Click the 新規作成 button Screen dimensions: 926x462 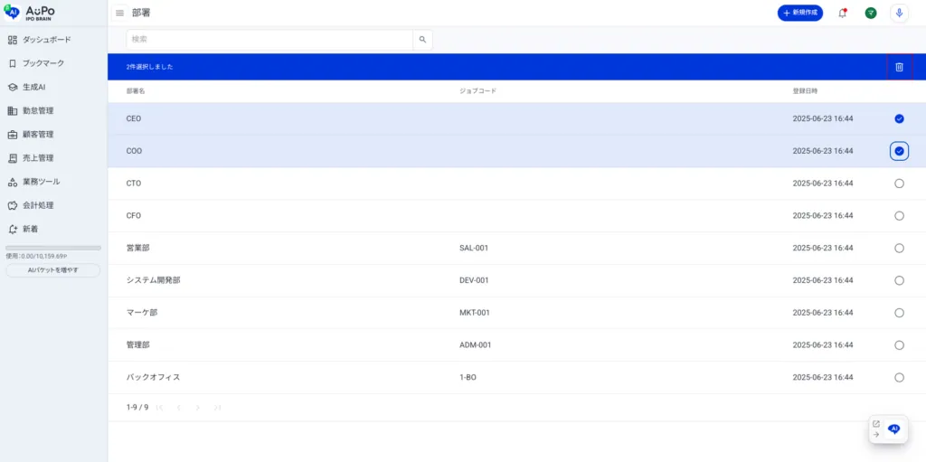pos(800,13)
